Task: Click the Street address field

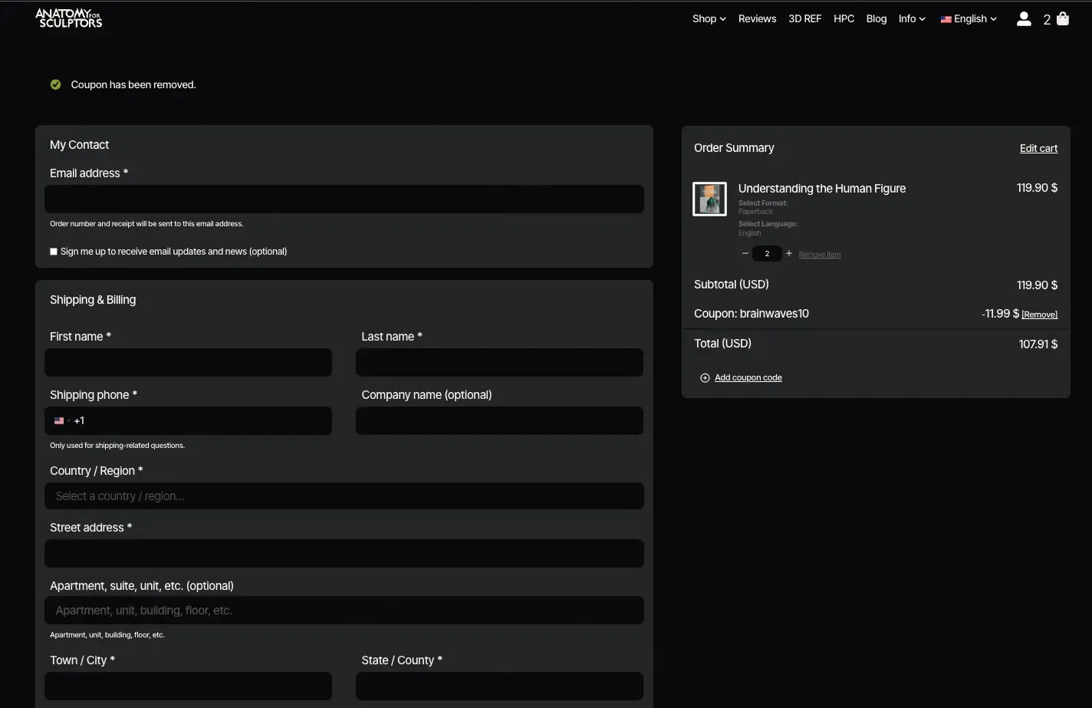Action: 344,553
